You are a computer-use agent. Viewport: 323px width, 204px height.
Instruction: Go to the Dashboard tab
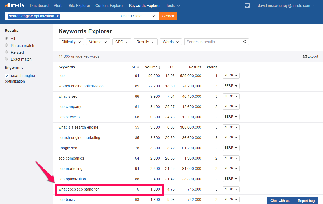pyautogui.click(x=39, y=6)
